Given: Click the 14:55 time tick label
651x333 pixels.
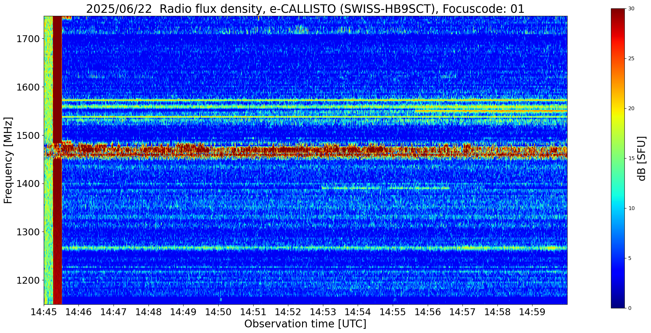Looking at the screenshot, I should pos(393,312).
